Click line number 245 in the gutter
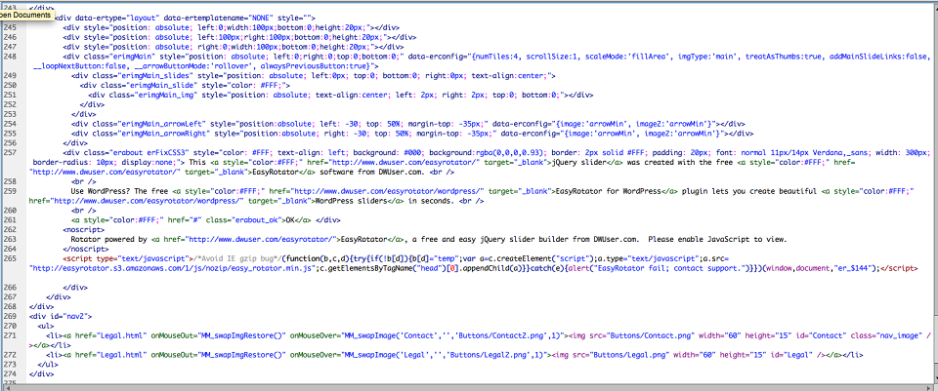The height and width of the screenshot is (391, 938). [x=10, y=27]
